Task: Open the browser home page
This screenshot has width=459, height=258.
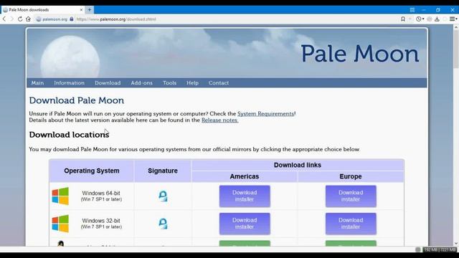Action: pyautogui.click(x=28, y=19)
